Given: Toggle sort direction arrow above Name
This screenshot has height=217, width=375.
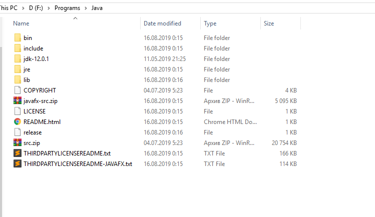Looking at the screenshot, I should tap(75, 18).
